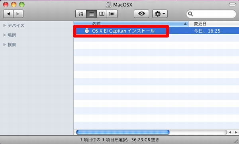
Task: Click the OS X El Capitan installer icon
Action: 87,31
